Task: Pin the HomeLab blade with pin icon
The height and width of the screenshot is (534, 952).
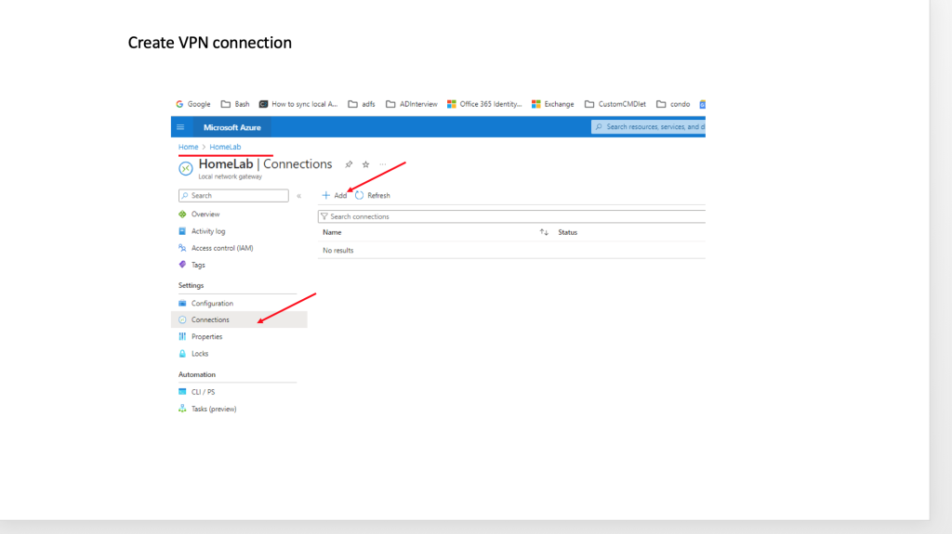Action: (349, 164)
